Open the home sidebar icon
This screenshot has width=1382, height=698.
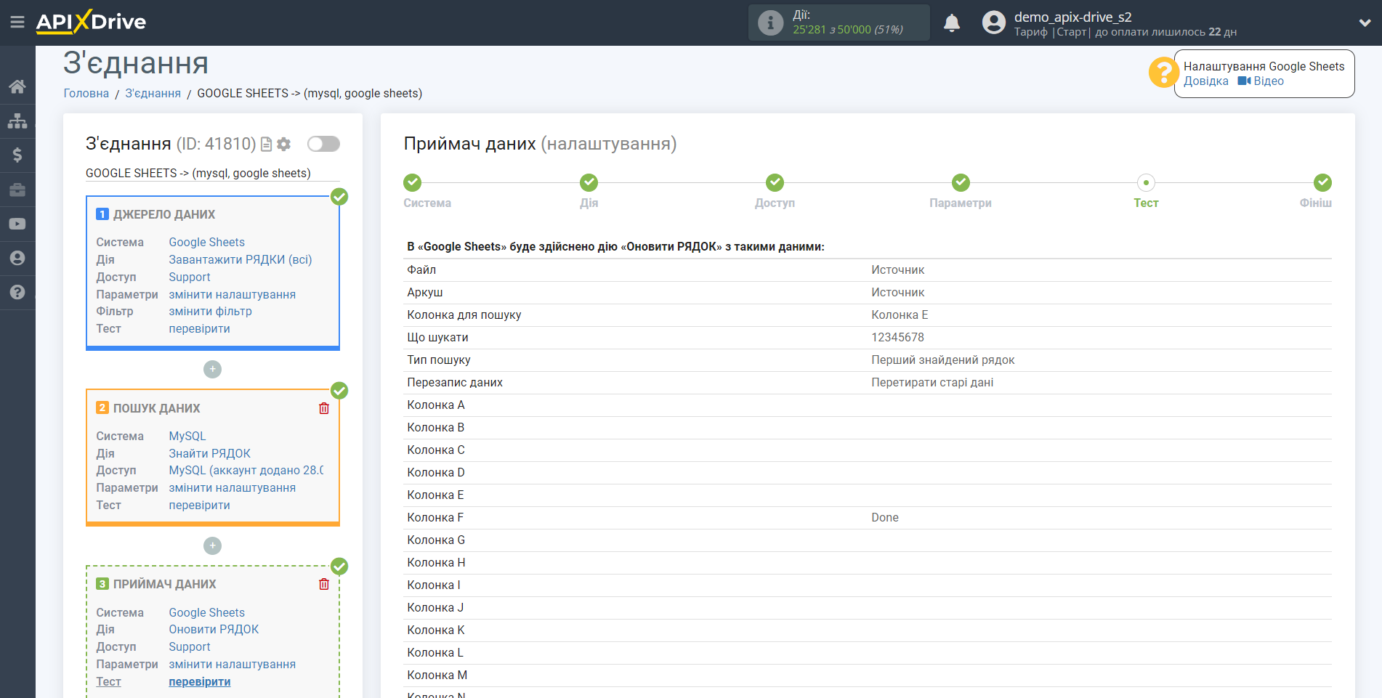click(17, 86)
